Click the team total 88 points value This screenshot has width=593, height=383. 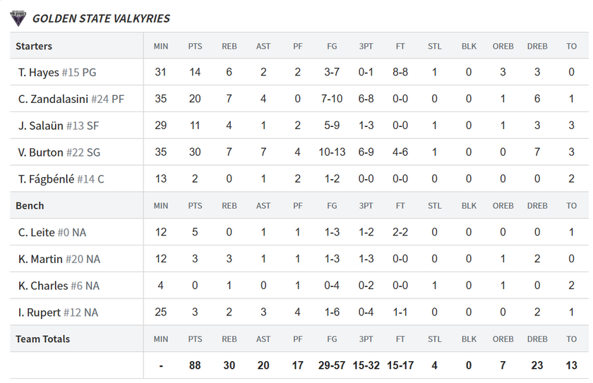click(195, 366)
